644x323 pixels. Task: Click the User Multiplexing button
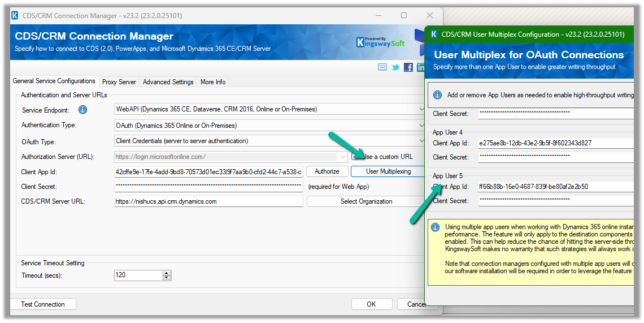point(388,171)
